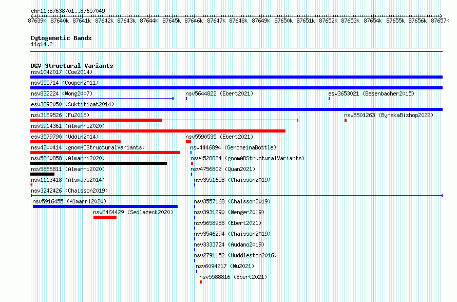Select the nsv555714 (Cooper2011) variant label
457x302 pixels.
coord(65,83)
